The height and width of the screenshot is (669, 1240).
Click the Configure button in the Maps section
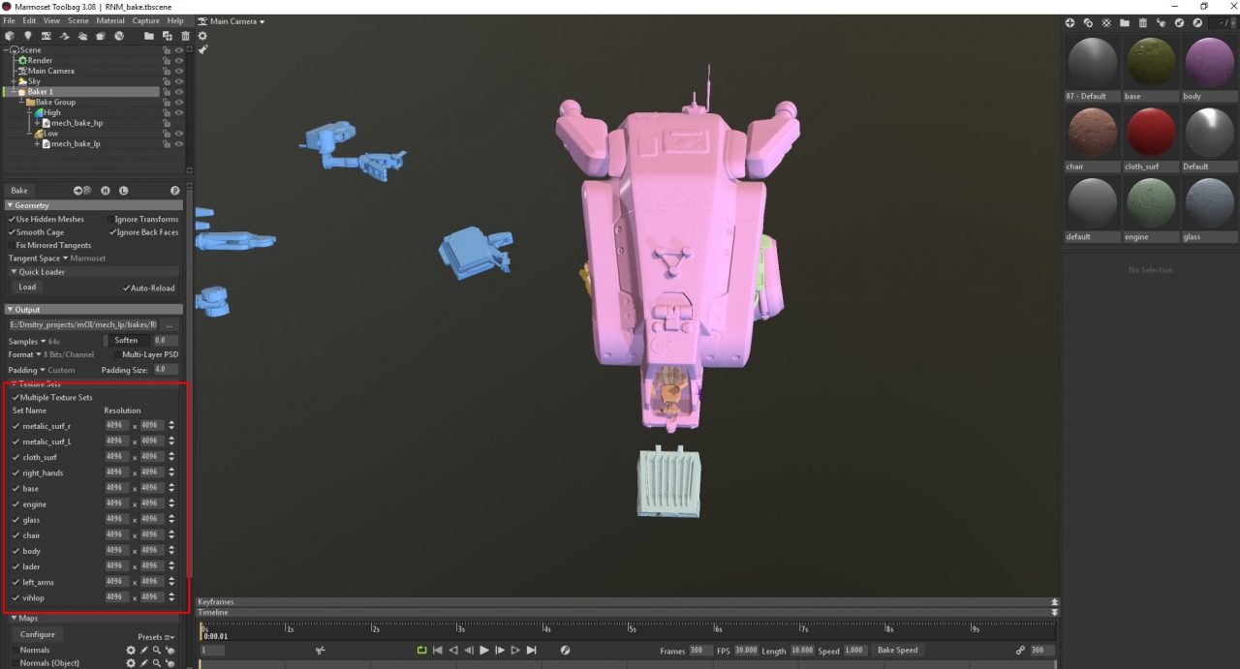point(37,633)
